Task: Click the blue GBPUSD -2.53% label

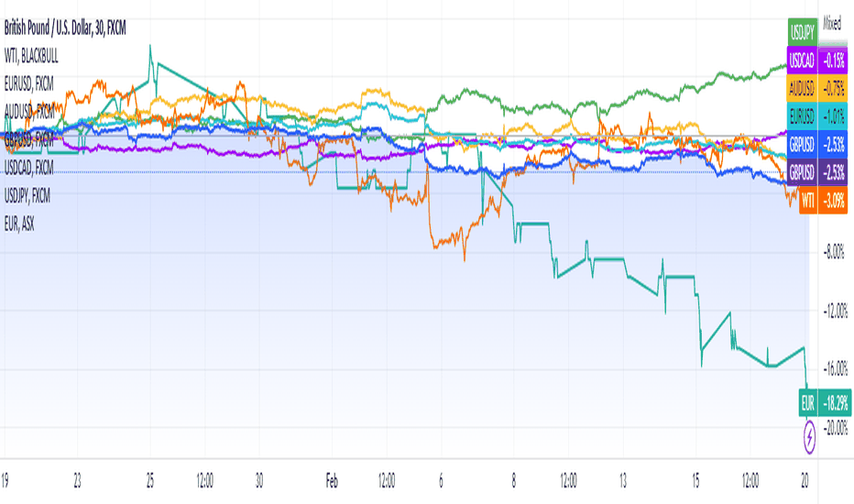Action: coord(817,145)
